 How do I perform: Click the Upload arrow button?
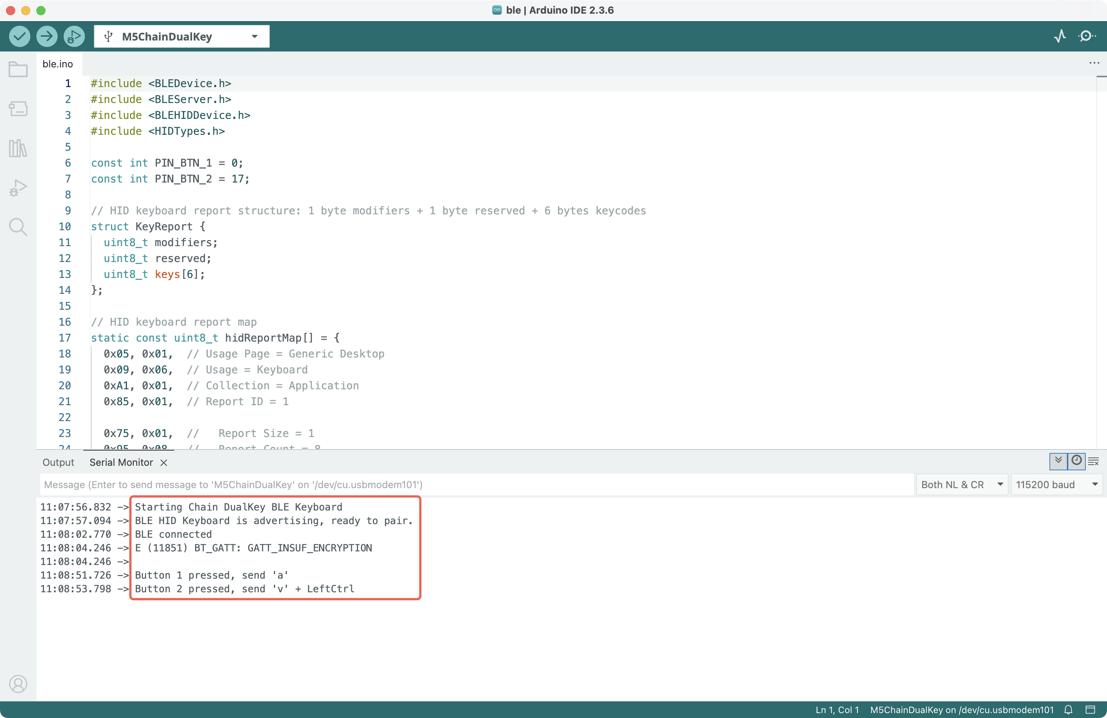47,36
